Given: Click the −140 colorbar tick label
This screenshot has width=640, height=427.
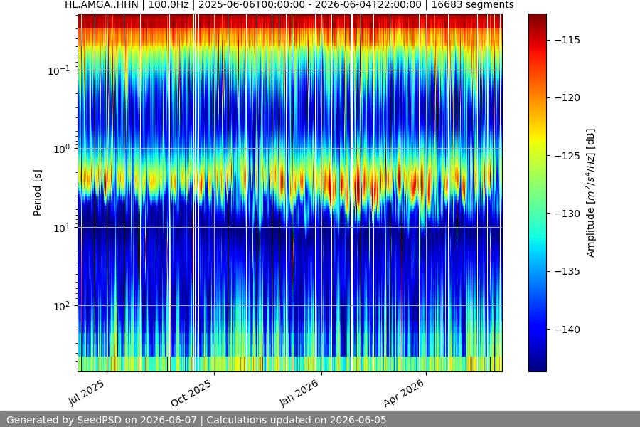Looking at the screenshot, I should (567, 330).
